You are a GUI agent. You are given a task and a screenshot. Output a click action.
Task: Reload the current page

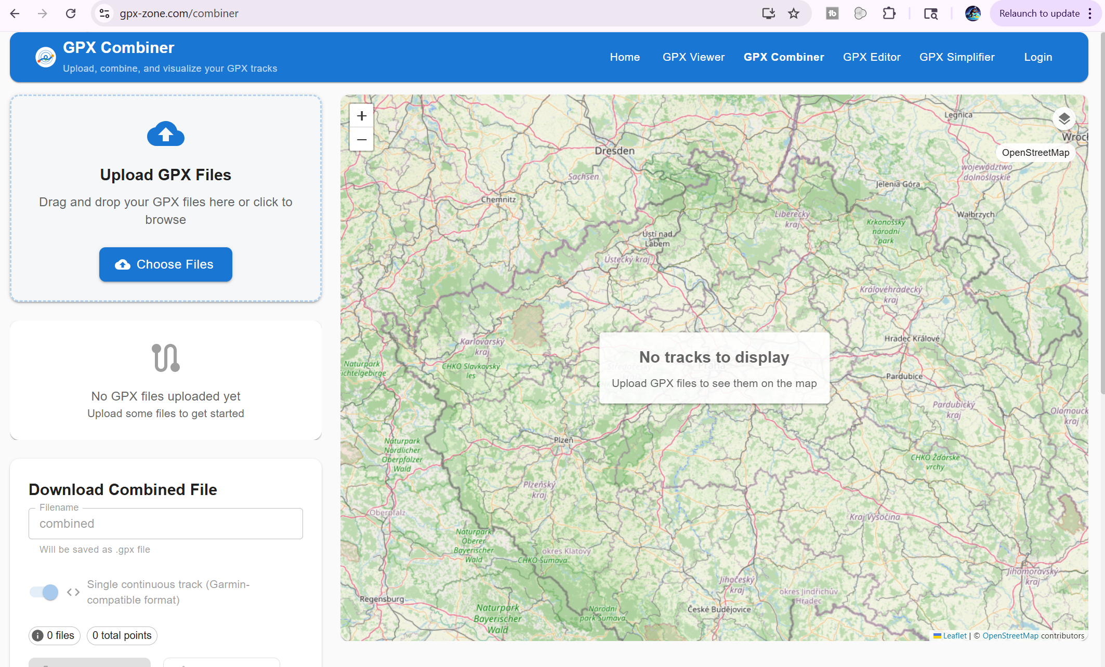[x=71, y=14]
